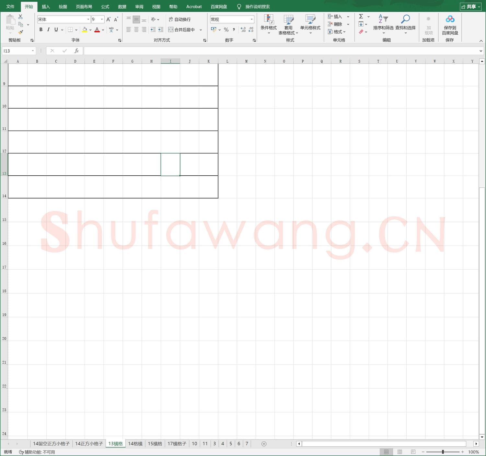Open the 合并后居中 dropdown arrow
Viewport: 486px width, 456px height.
201,29
